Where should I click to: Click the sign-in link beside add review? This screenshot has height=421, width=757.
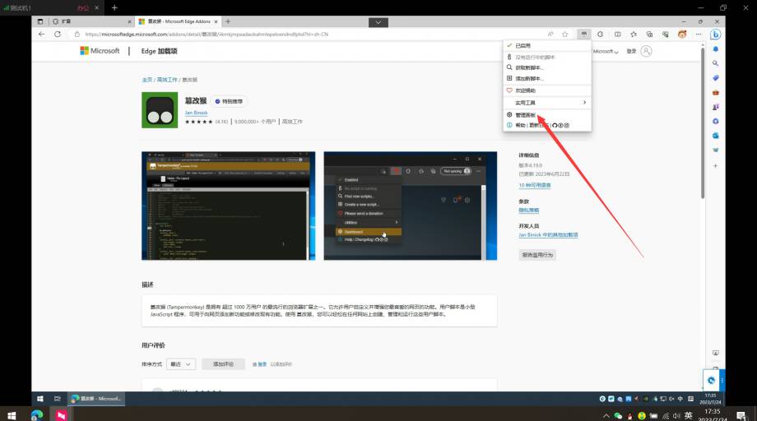click(262, 364)
